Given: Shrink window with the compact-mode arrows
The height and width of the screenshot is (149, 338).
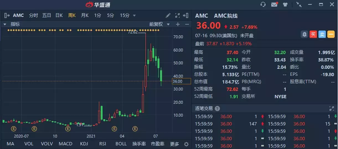Looking at the screenshot, I should click(299, 4).
